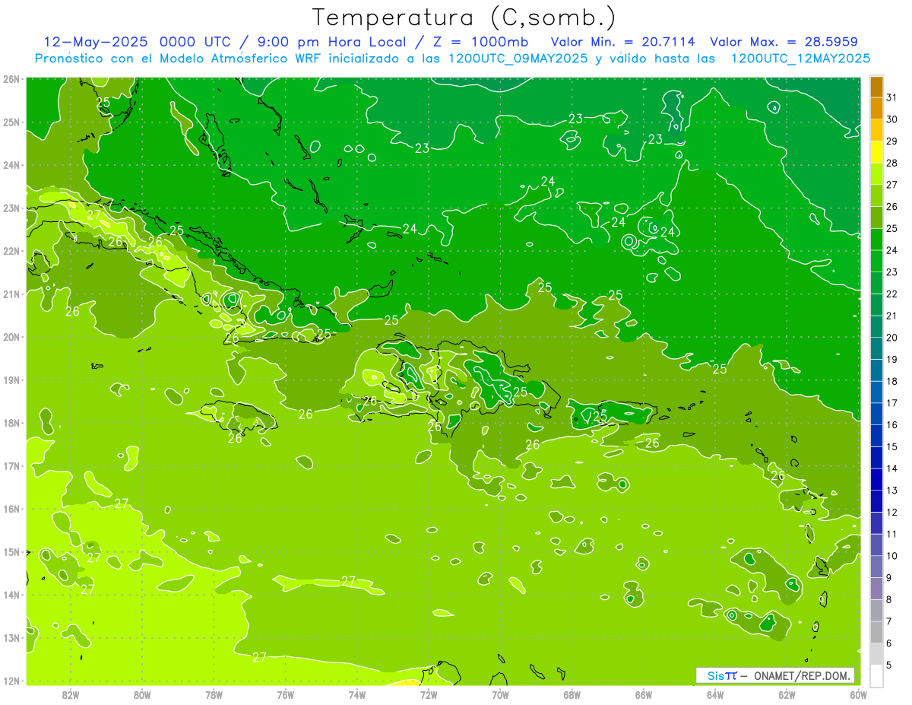Click the '17N' latitude axis label
Image resolution: width=912 pixels, height=705 pixels.
11,466
